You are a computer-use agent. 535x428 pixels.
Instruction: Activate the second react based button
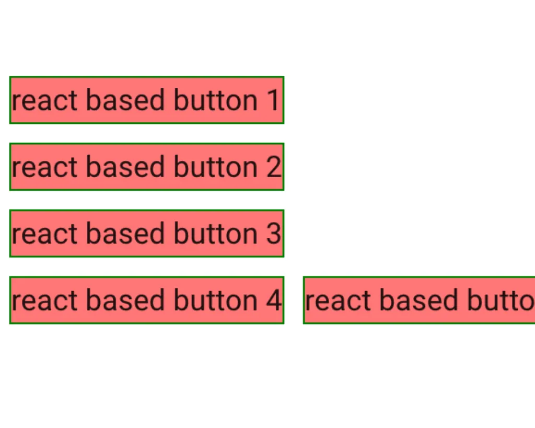(146, 166)
